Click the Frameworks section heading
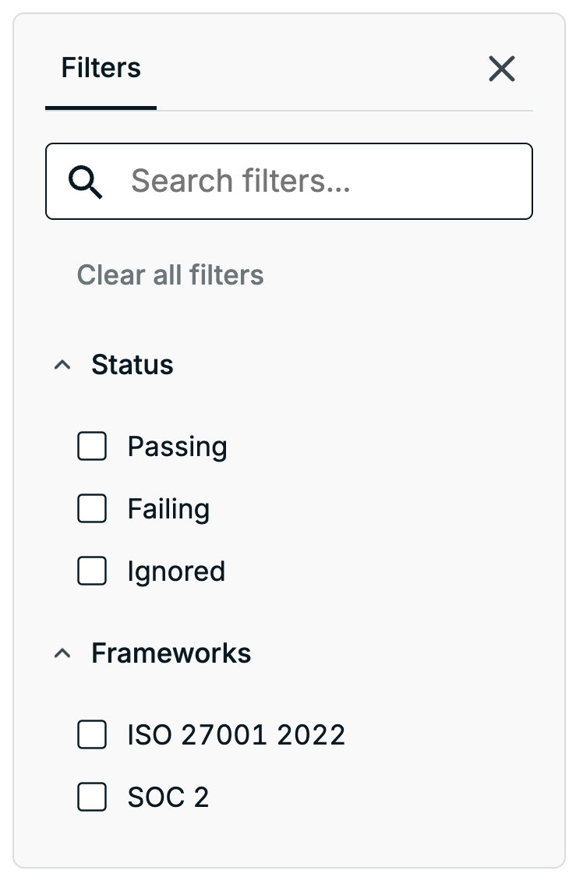The width and height of the screenshot is (583, 881). tap(171, 653)
